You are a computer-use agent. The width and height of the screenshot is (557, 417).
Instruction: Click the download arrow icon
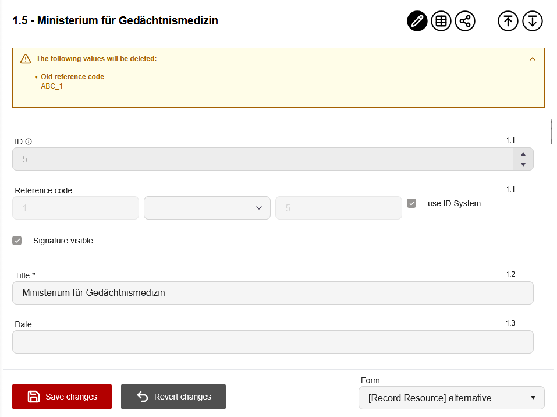click(532, 21)
